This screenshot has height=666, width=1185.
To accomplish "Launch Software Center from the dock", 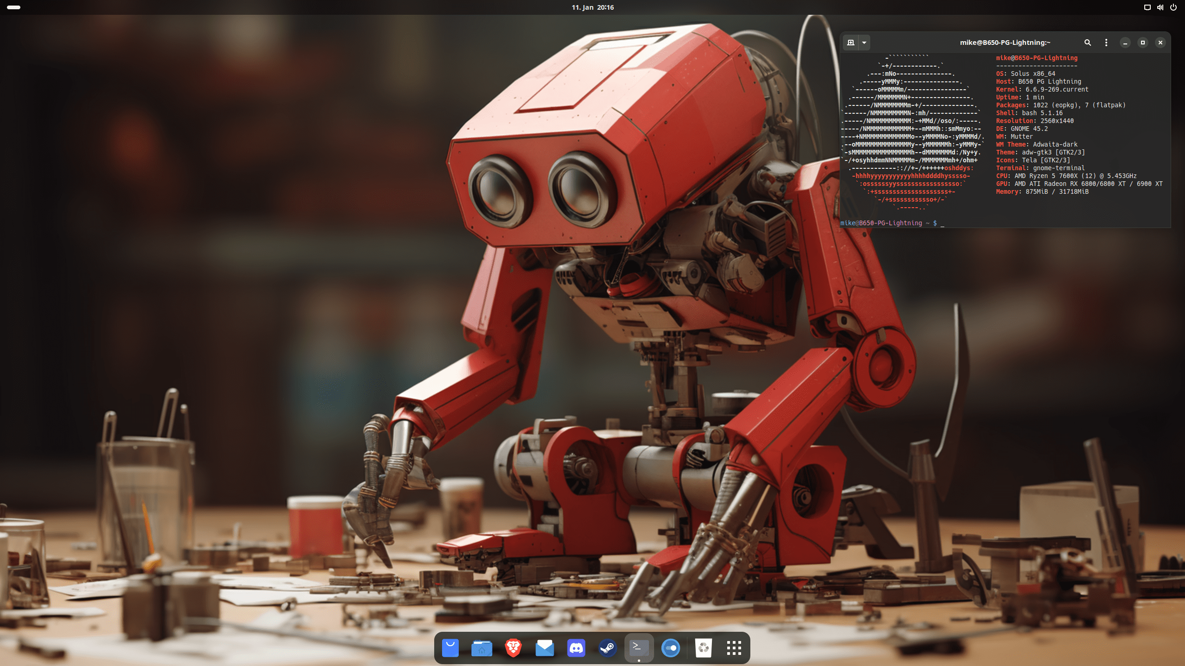I will coord(450,648).
